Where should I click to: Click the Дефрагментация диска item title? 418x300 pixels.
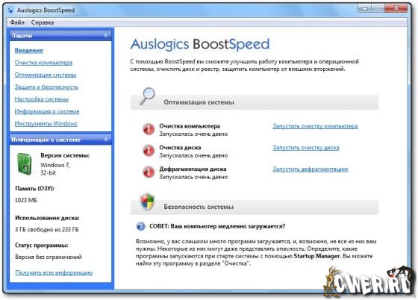point(193,169)
